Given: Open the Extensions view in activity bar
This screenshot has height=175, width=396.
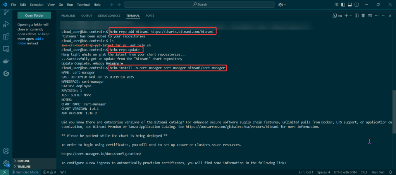Looking at the screenshot, I should point(6,37).
